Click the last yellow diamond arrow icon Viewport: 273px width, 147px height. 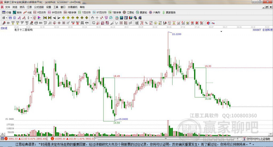coord(87,18)
